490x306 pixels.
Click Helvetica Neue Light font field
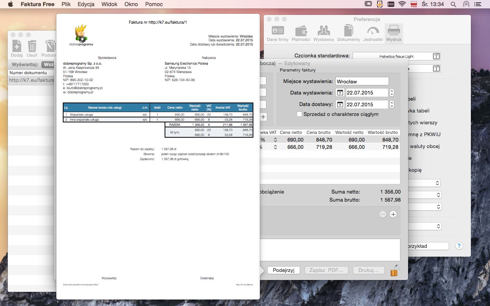point(396,56)
